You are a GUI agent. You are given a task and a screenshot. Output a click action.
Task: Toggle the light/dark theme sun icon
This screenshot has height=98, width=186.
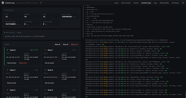point(183,3)
